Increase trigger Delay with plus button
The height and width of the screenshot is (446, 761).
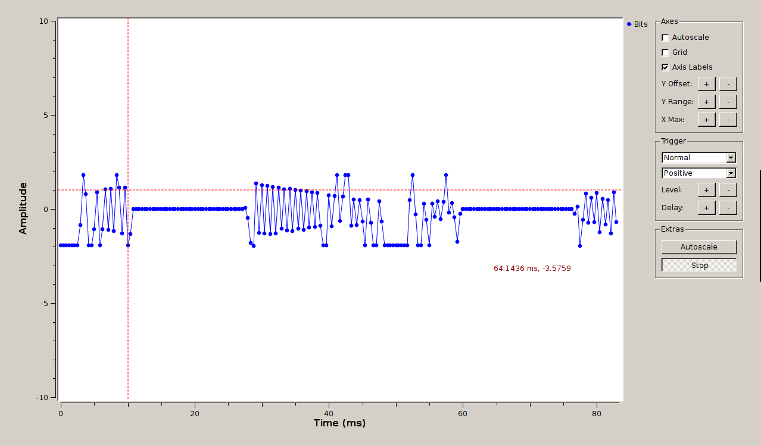pyautogui.click(x=706, y=208)
